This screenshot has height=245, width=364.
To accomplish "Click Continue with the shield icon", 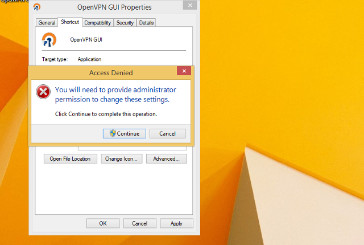I will (x=125, y=134).
